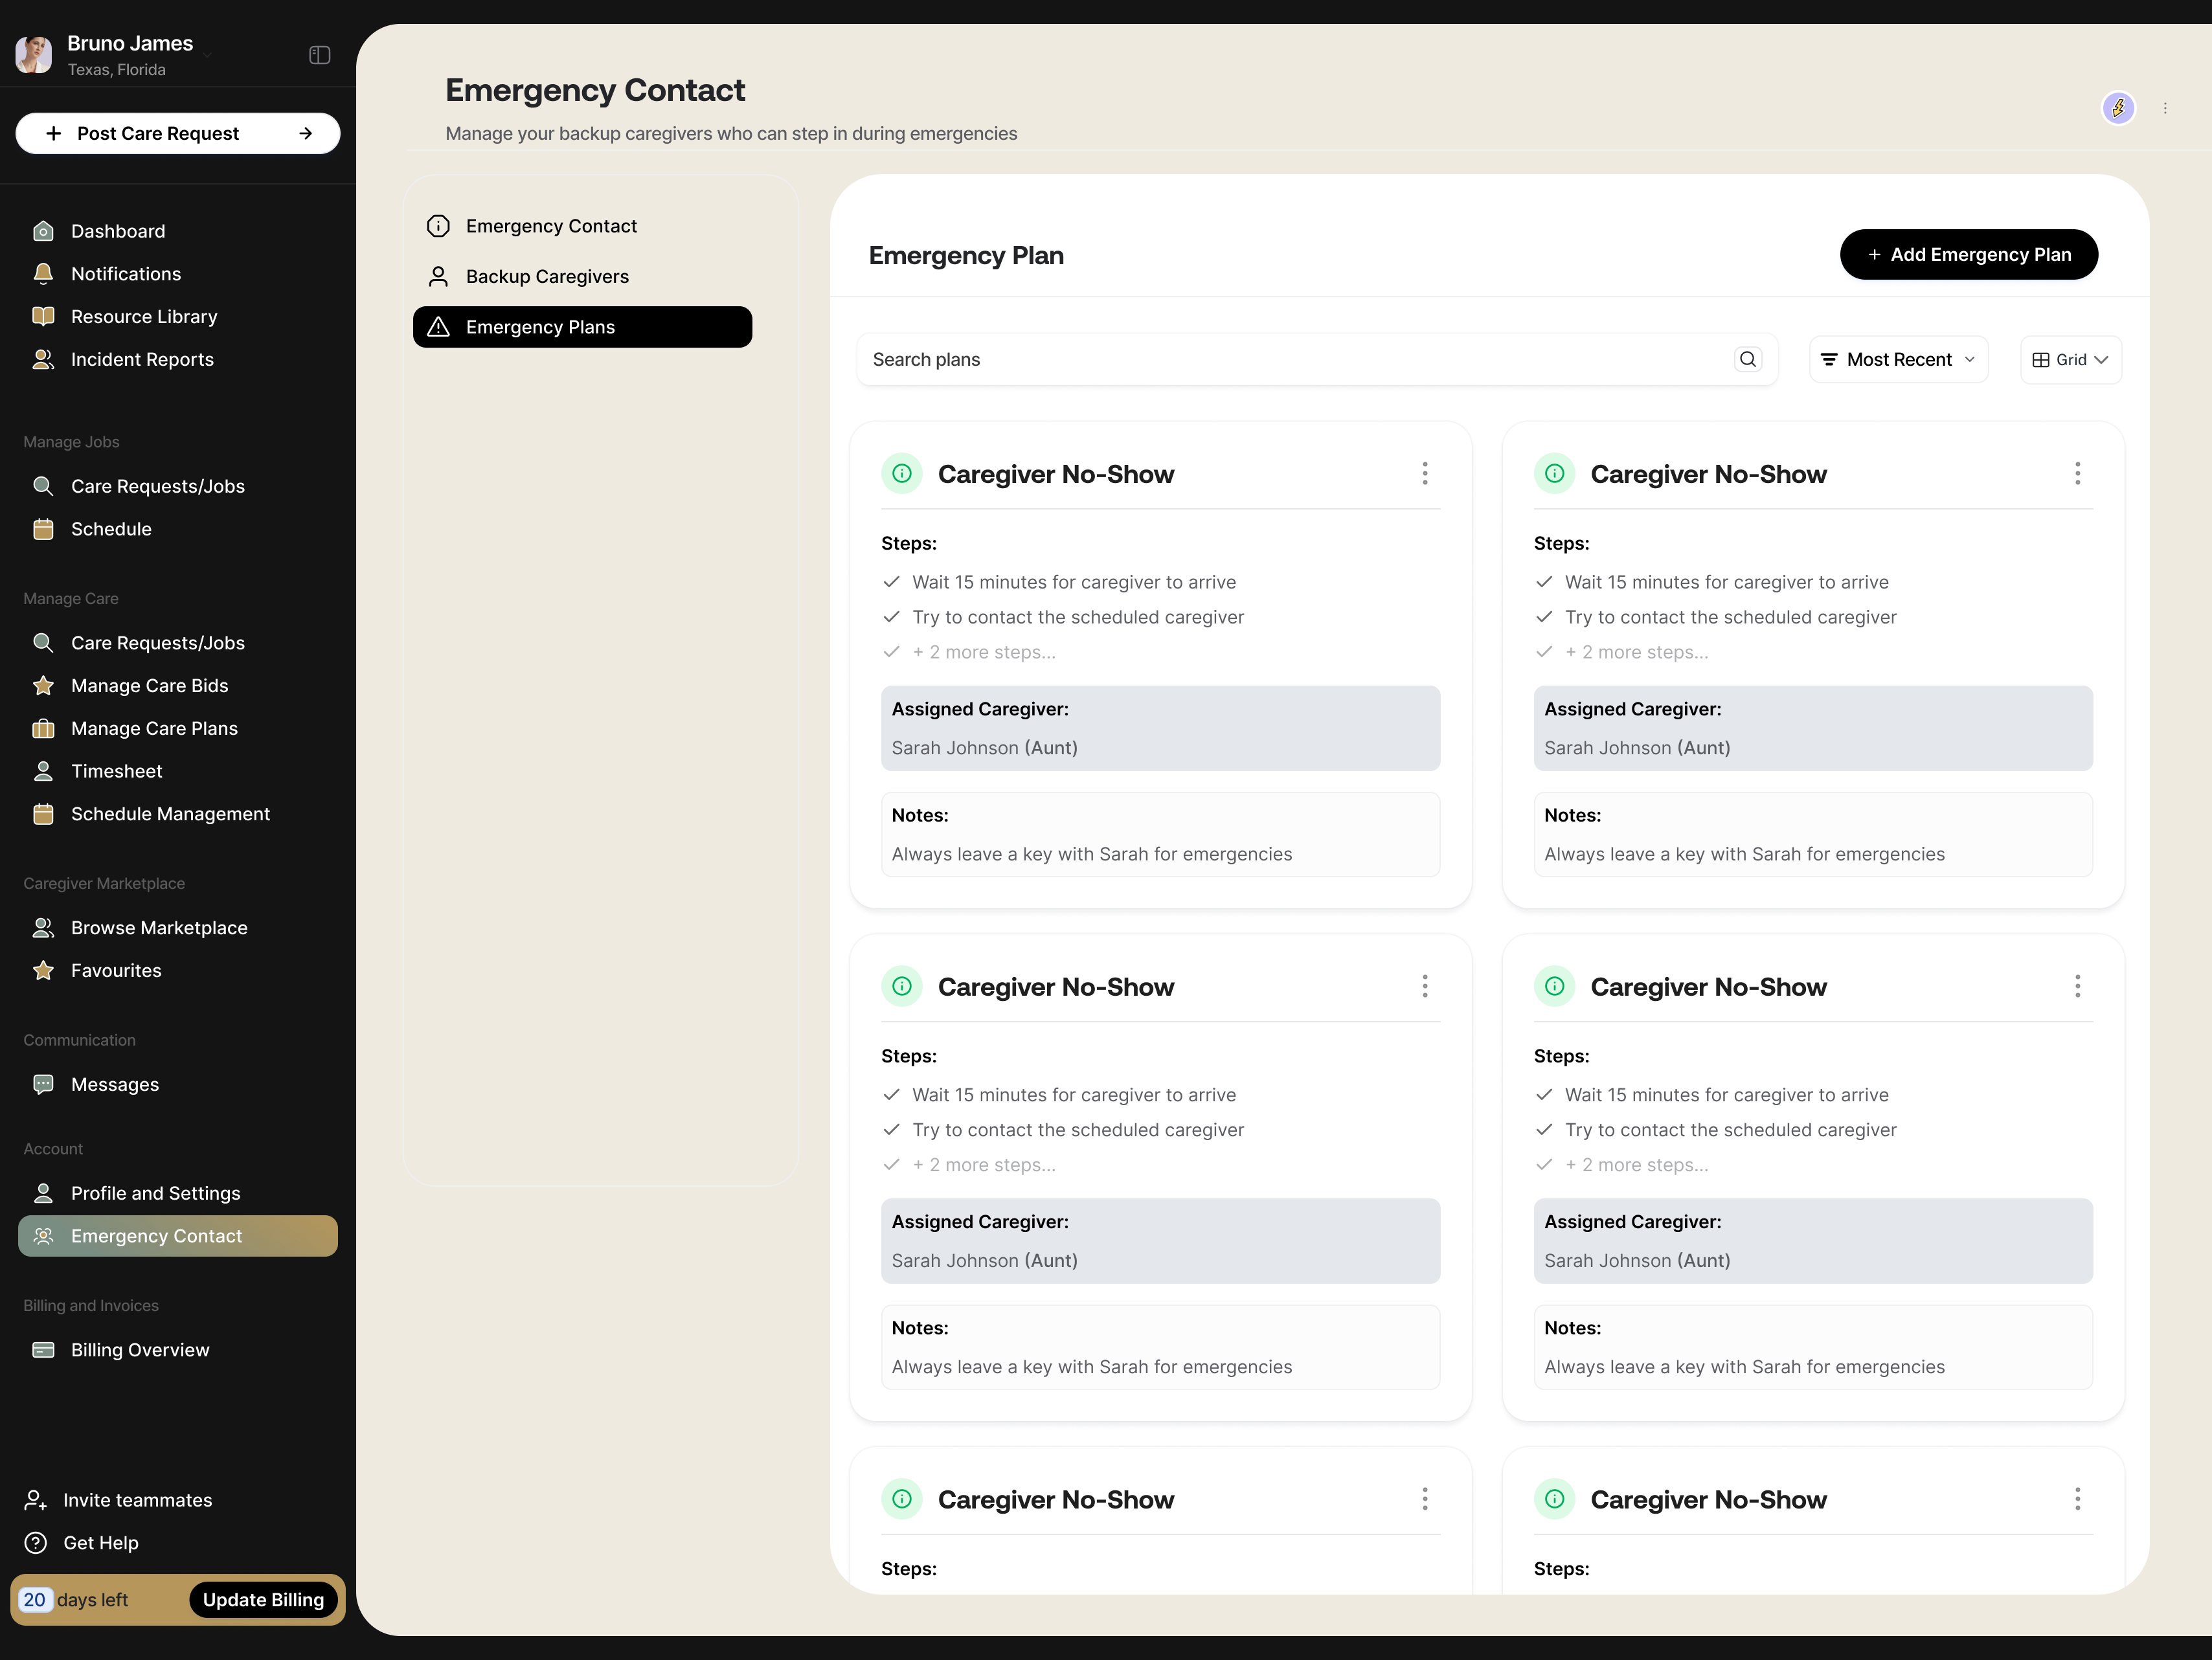This screenshot has width=2212, height=1660.
Task: Expand '+ 2 more steps' on second-row left card
Action: click(983, 1165)
